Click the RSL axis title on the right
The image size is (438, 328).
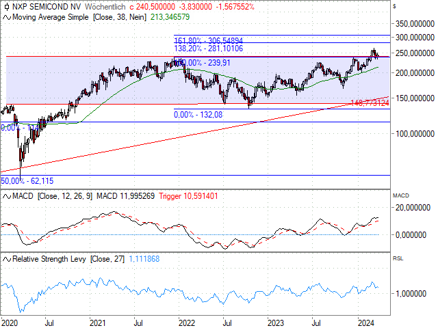398,258
